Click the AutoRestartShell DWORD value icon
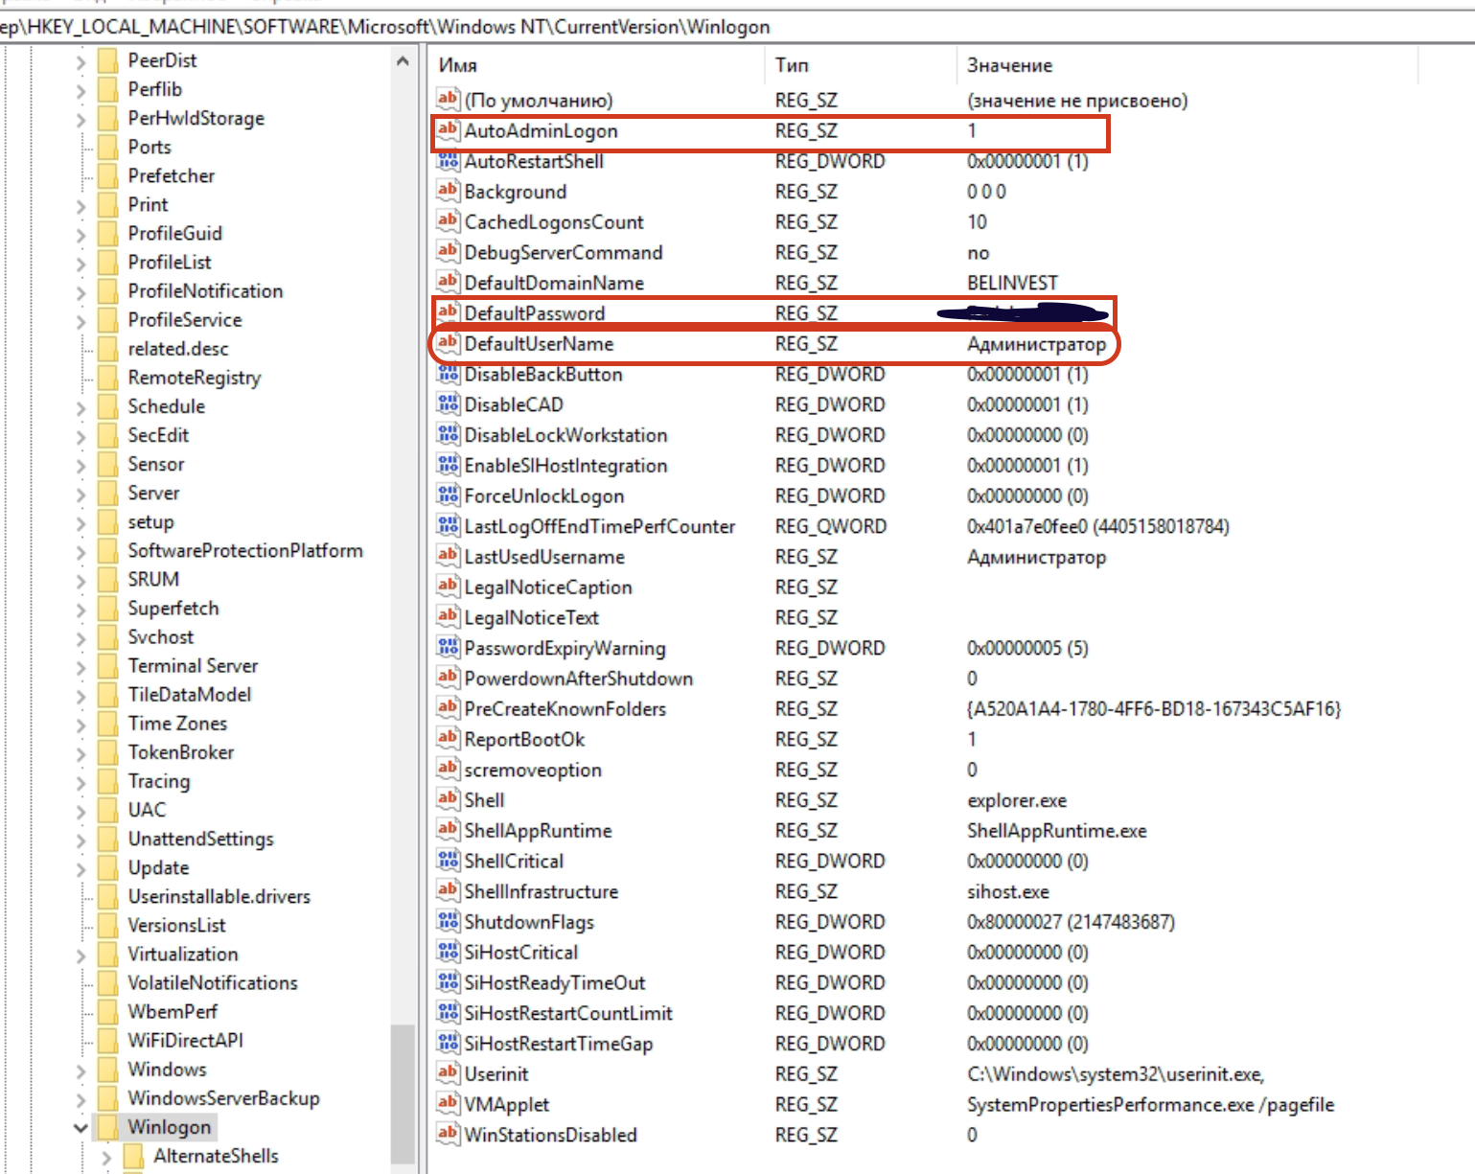 (448, 161)
